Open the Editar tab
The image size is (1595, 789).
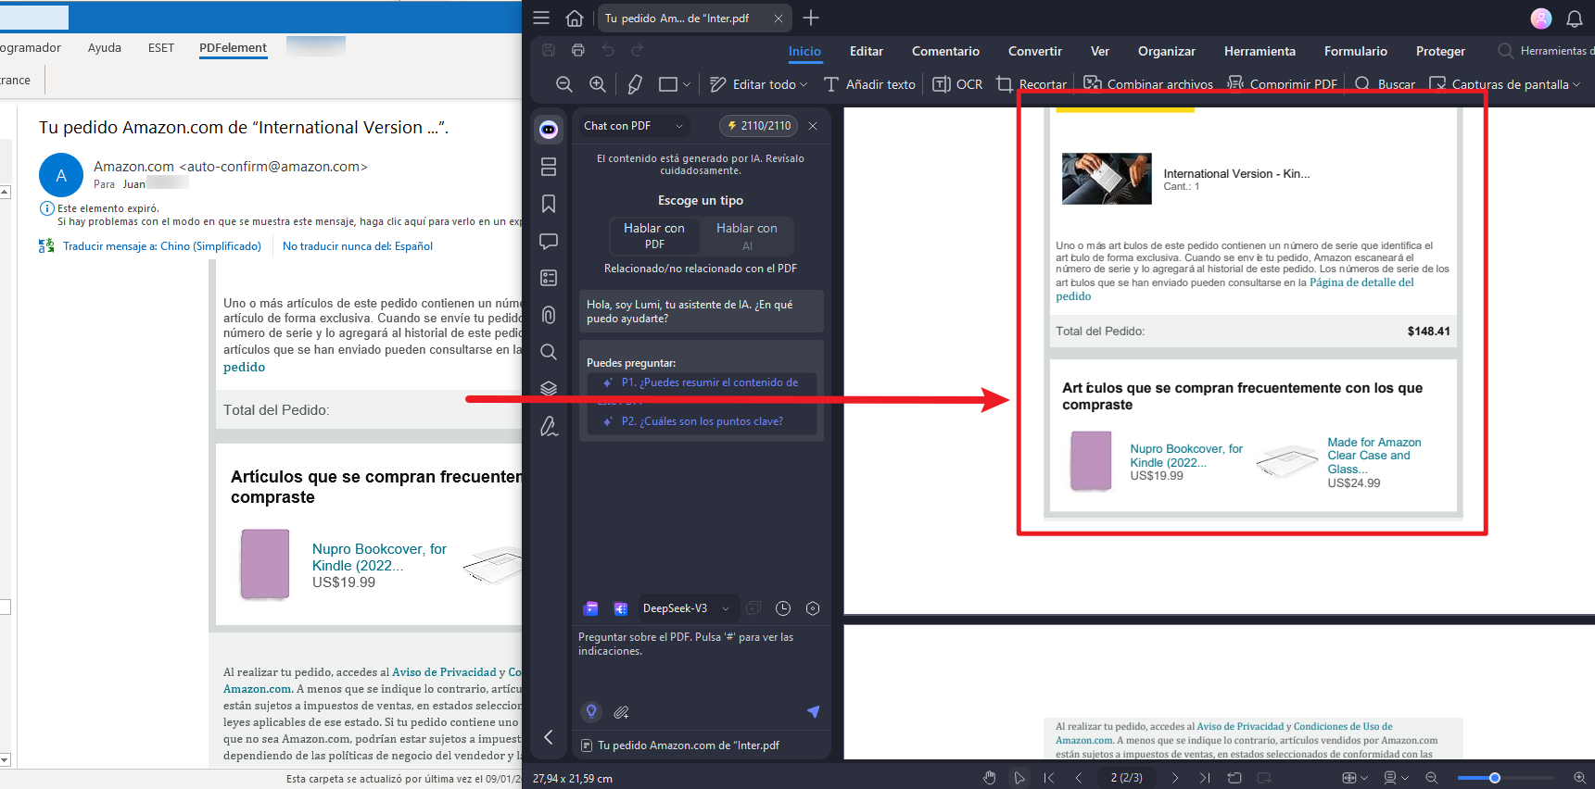click(x=867, y=51)
